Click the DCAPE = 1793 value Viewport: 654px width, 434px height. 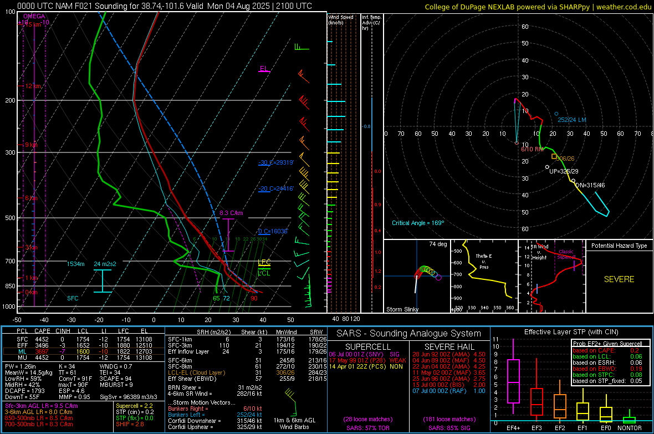(24, 391)
